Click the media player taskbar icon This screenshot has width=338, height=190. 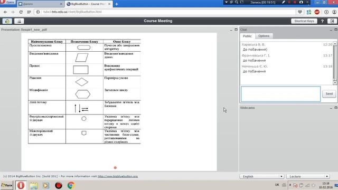pyautogui.click(x=46, y=185)
